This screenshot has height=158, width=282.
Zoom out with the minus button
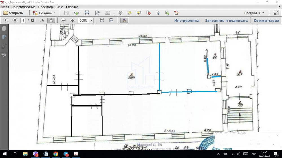[x=63, y=21]
